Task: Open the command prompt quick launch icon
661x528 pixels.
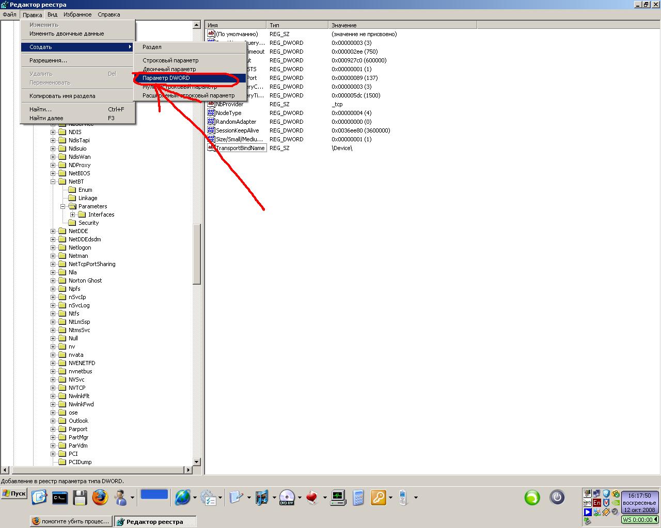Action: (60, 497)
